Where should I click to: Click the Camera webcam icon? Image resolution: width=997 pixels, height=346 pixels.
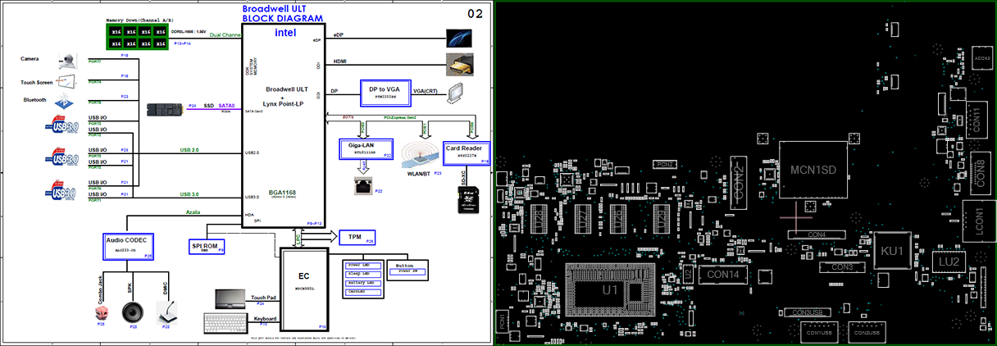click(68, 60)
